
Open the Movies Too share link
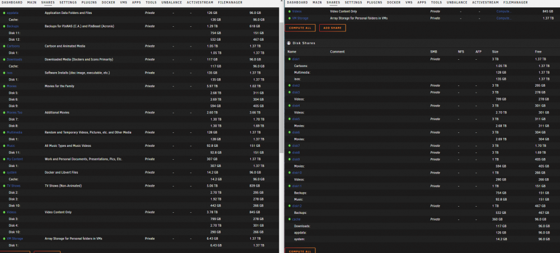[x=15, y=113]
